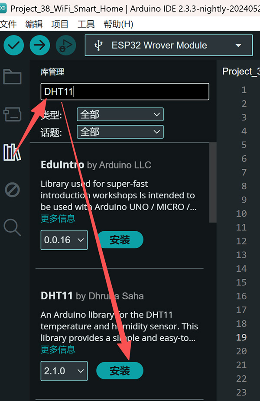Open the 类型 filter dropdown

click(120, 114)
